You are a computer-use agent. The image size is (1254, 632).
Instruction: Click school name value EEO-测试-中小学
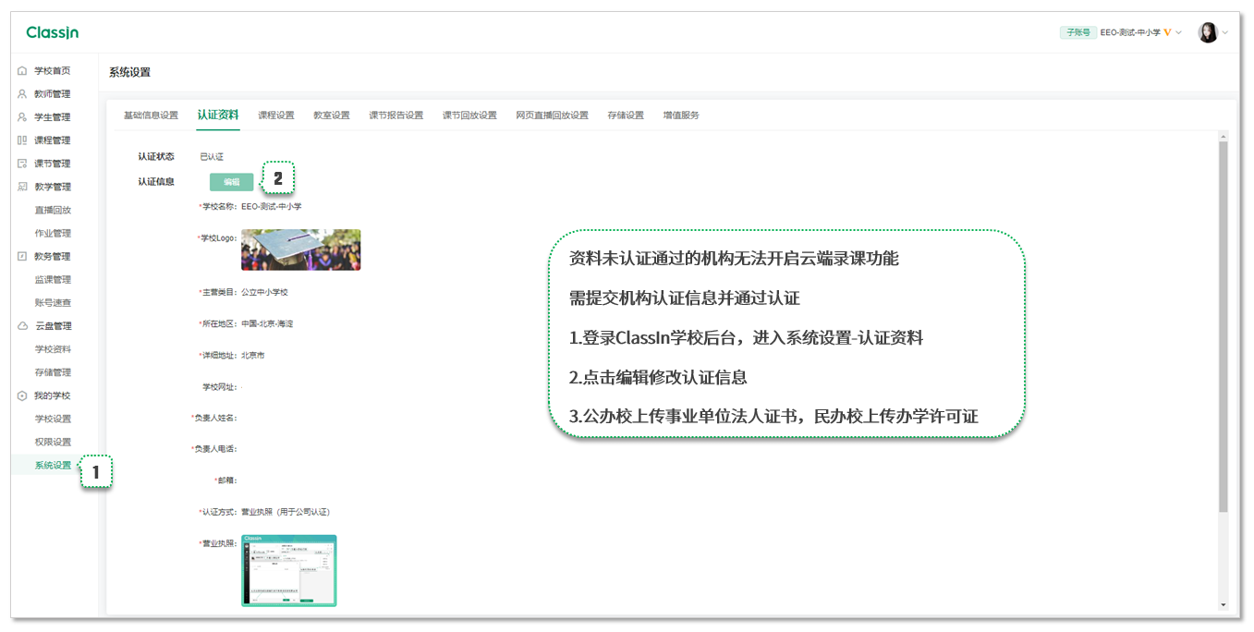tap(271, 206)
